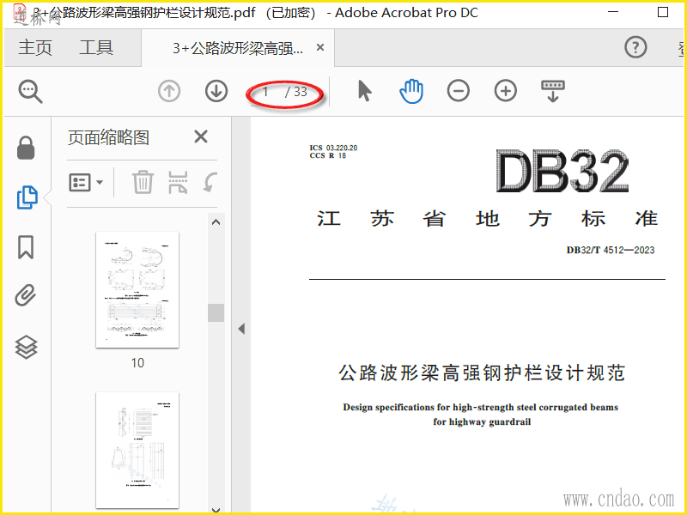
Task: Switch to the 工具 tab
Action: tap(96, 47)
